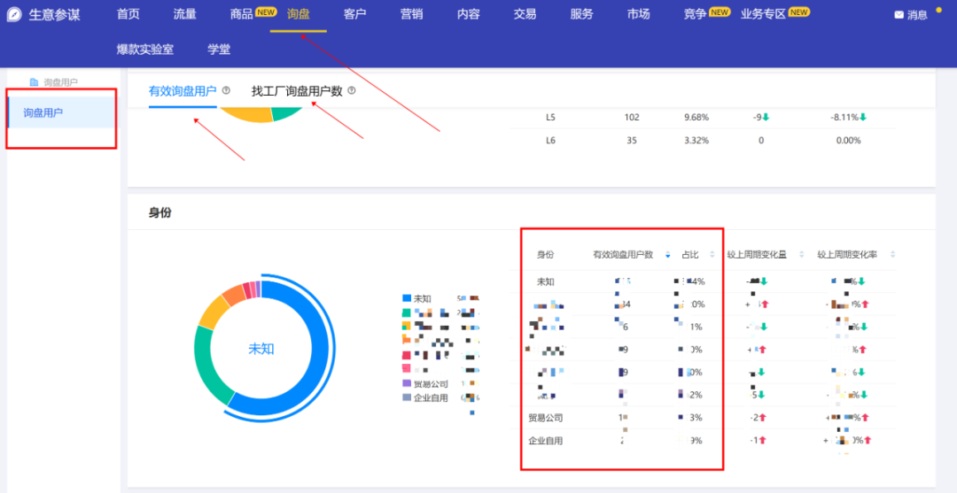
Task: Click help icon next to 有效询盘用户
Action: 226,90
